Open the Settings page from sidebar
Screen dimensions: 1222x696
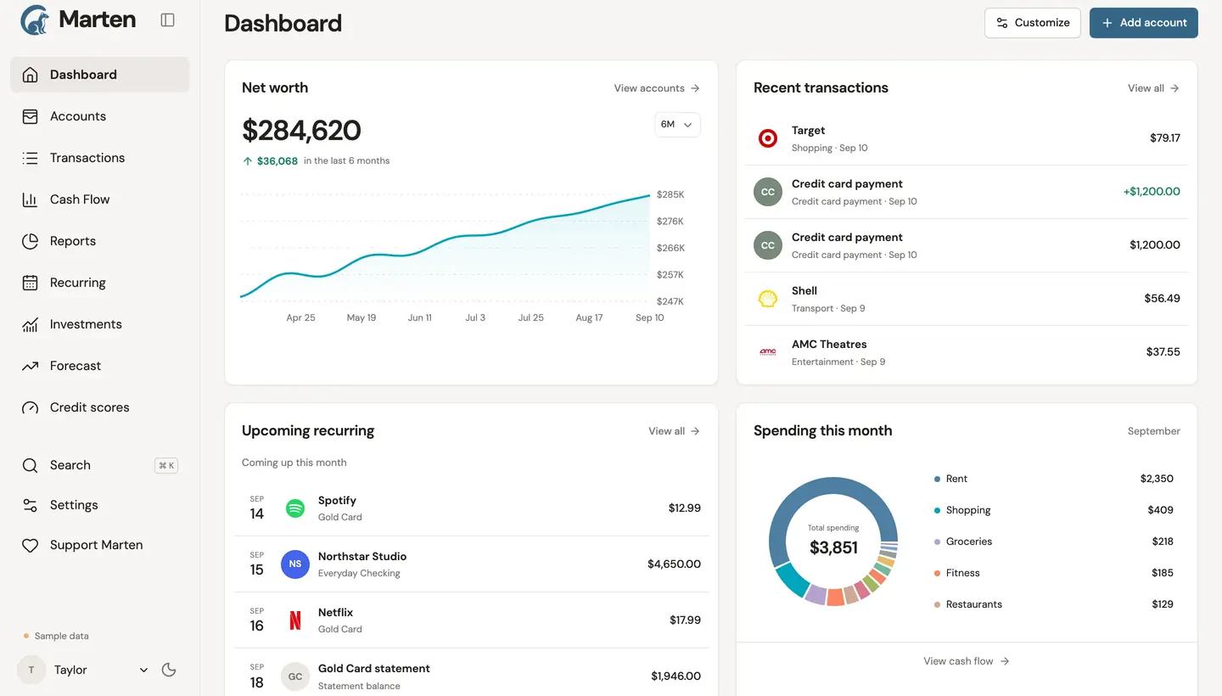click(100, 505)
